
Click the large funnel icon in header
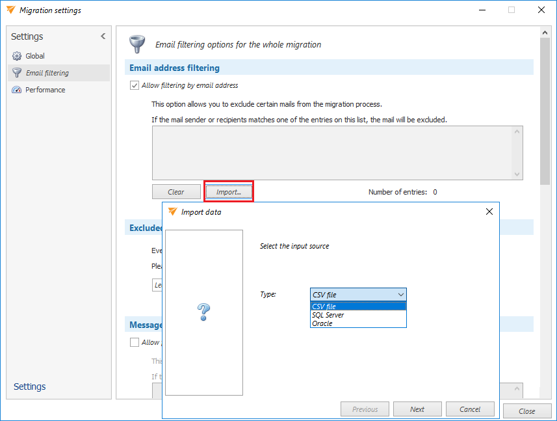(x=137, y=44)
